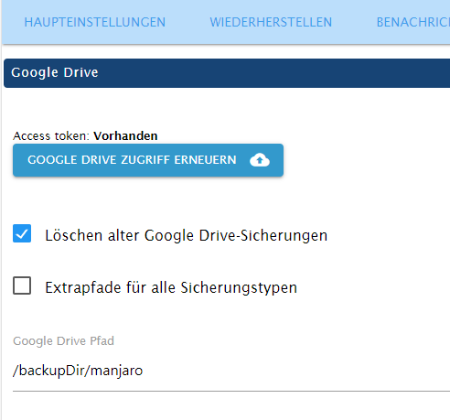Switch to the Wiederherstellen tab
The height and width of the screenshot is (420, 450).
tap(271, 22)
